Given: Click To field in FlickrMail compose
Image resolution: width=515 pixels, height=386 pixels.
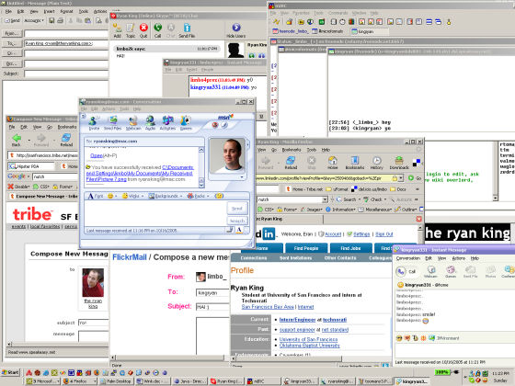Looking at the screenshot, I should tap(212, 292).
